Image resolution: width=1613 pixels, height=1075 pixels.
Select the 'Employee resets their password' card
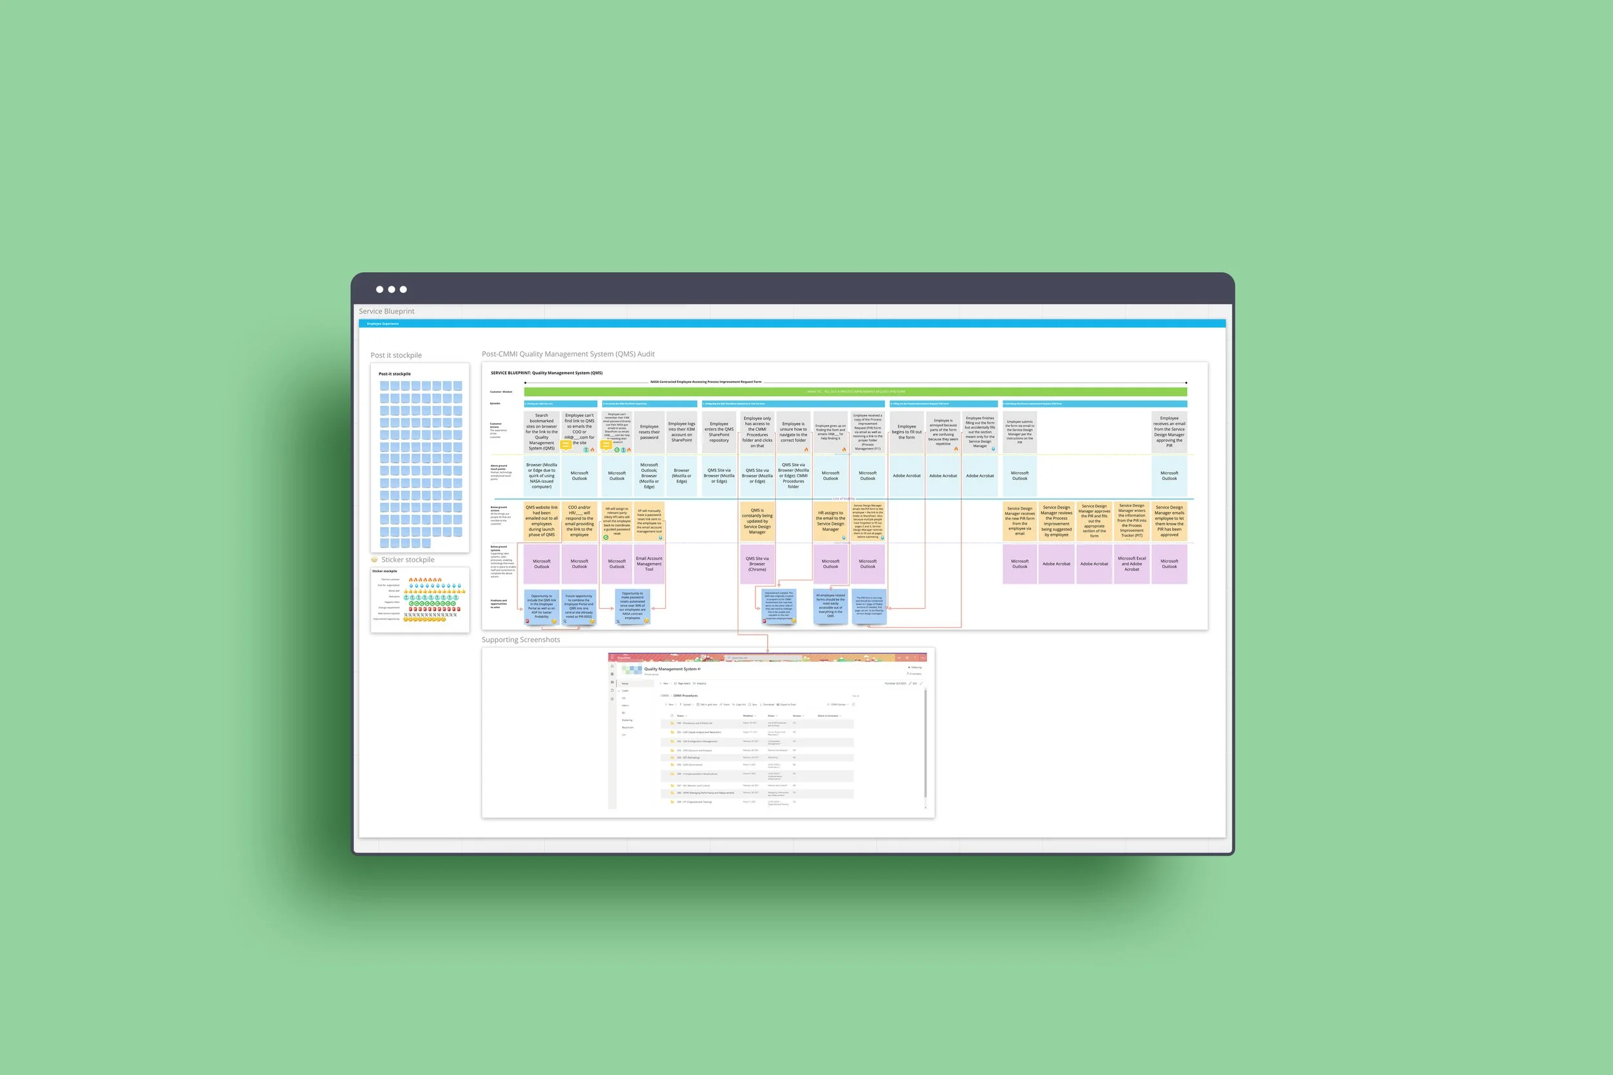point(649,432)
